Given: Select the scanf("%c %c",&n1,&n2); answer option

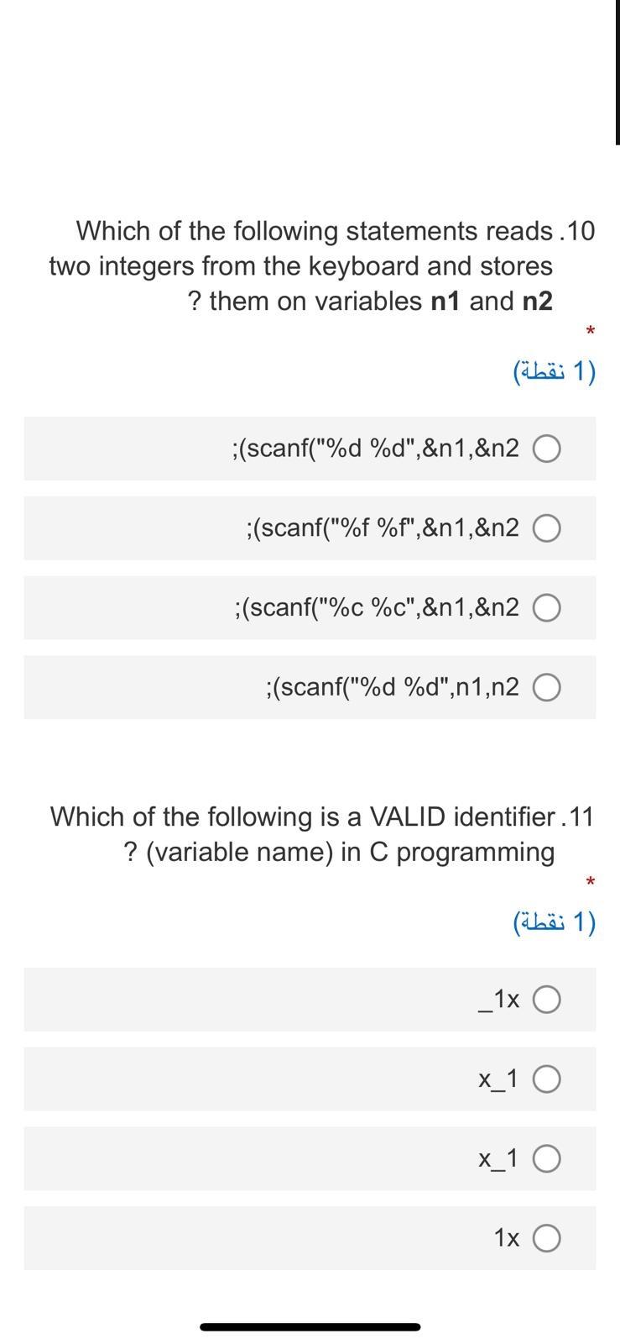Looking at the screenshot, I should (547, 607).
